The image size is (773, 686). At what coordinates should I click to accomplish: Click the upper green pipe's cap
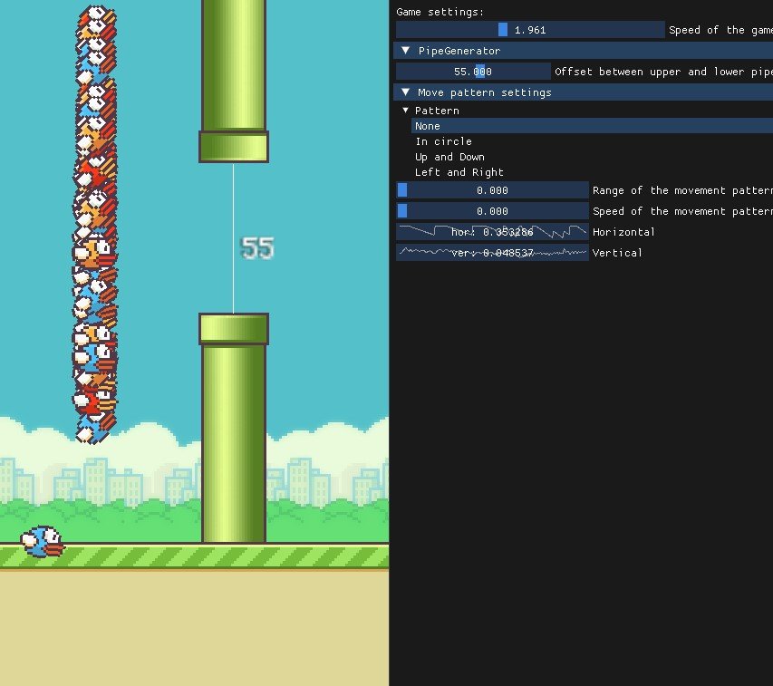point(234,147)
